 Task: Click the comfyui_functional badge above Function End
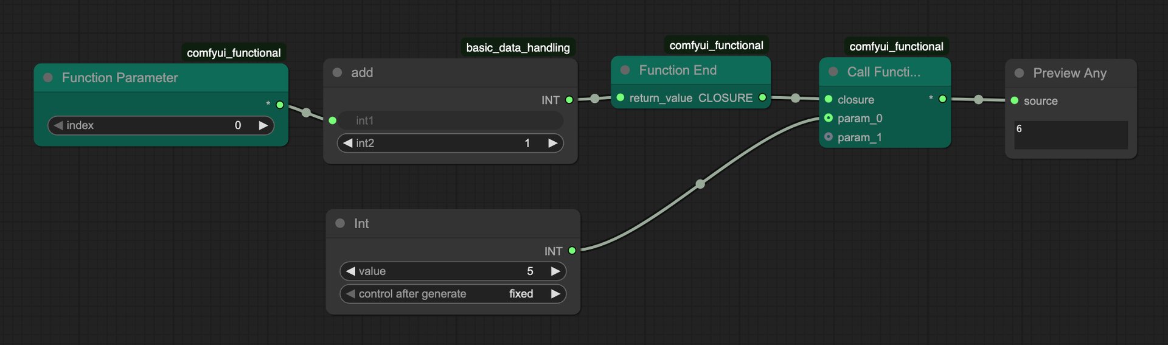click(x=716, y=46)
